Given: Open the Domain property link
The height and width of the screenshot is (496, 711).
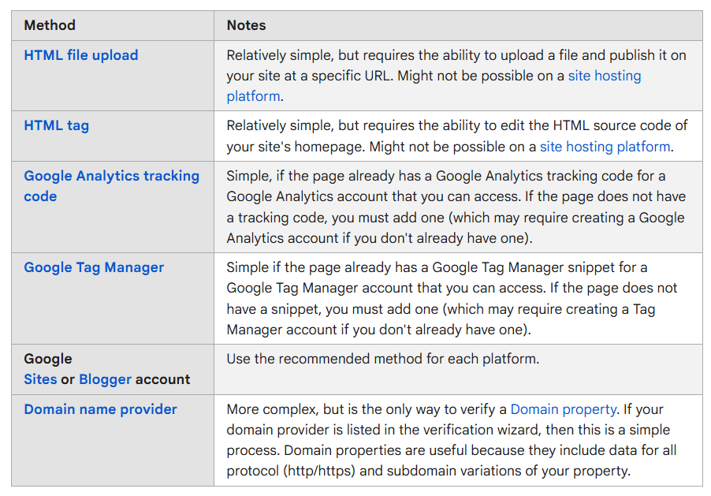Looking at the screenshot, I should pyautogui.click(x=563, y=410).
